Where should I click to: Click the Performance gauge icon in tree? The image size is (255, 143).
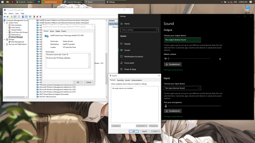point(10,35)
